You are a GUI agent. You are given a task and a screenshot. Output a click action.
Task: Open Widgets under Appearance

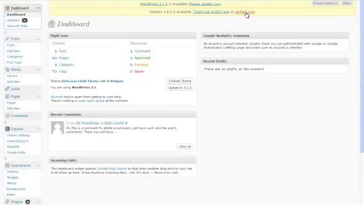coord(13,178)
